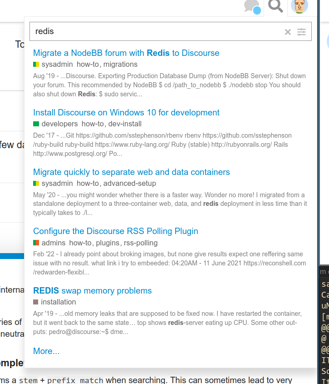The width and height of the screenshot is (329, 384).
Task: Click the green-yellow swatch beside first sysadmin
Action: pyautogui.click(x=36, y=65)
